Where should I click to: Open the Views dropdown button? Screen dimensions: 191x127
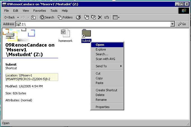point(116,17)
